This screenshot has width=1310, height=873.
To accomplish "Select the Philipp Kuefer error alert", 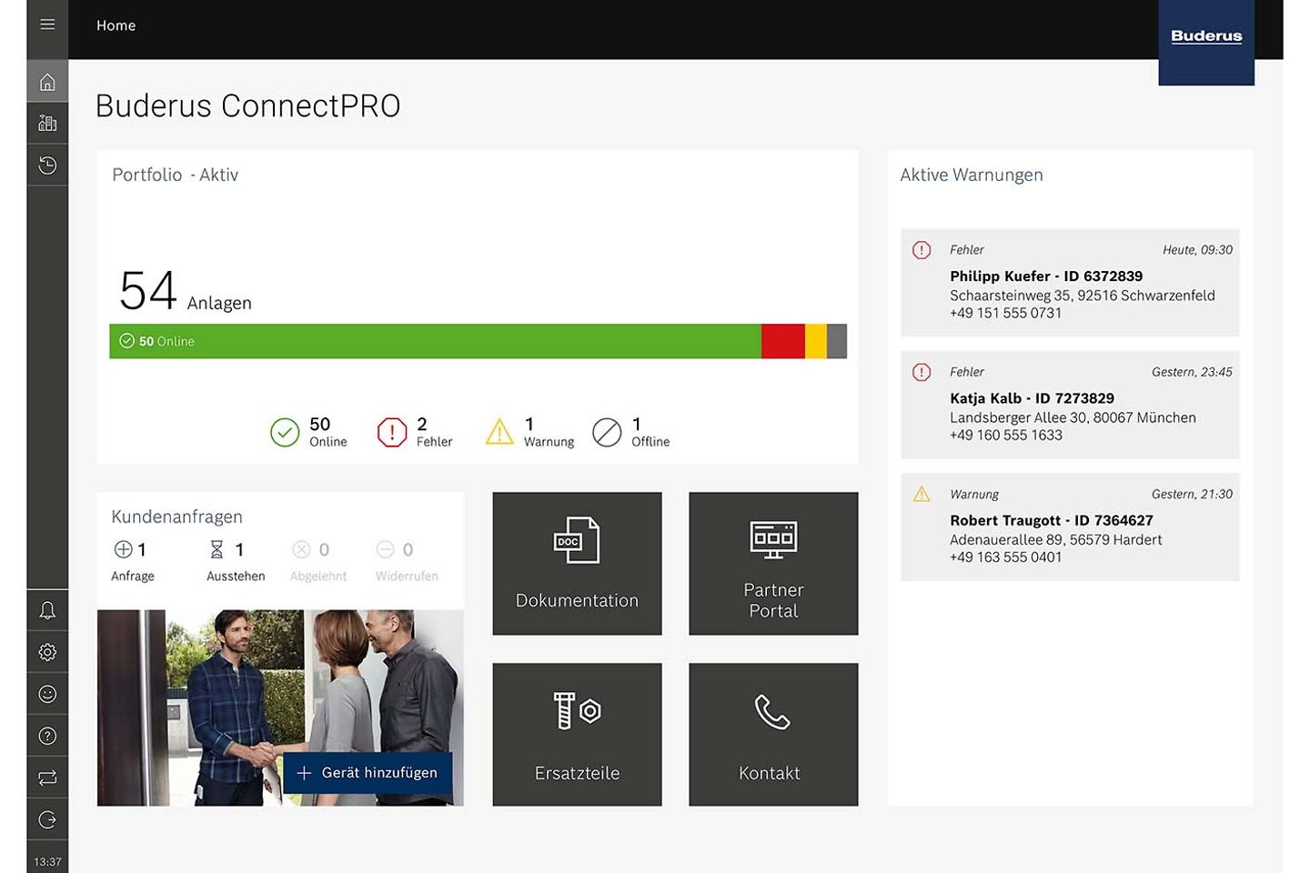I will [x=1069, y=282].
